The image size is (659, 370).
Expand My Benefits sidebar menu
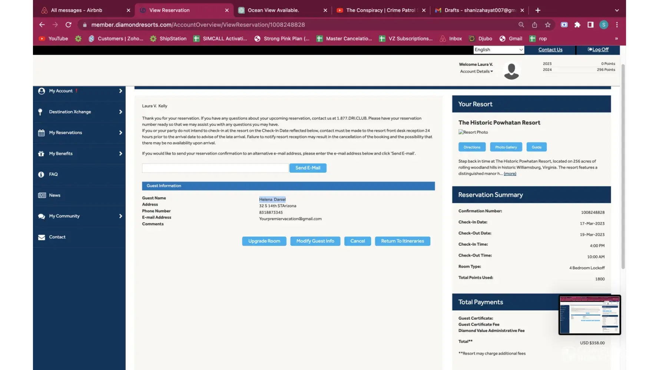point(79,154)
